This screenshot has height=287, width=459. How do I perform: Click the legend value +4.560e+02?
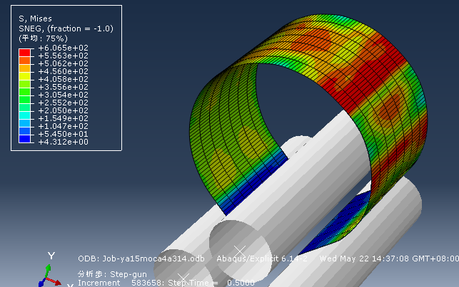(64, 71)
